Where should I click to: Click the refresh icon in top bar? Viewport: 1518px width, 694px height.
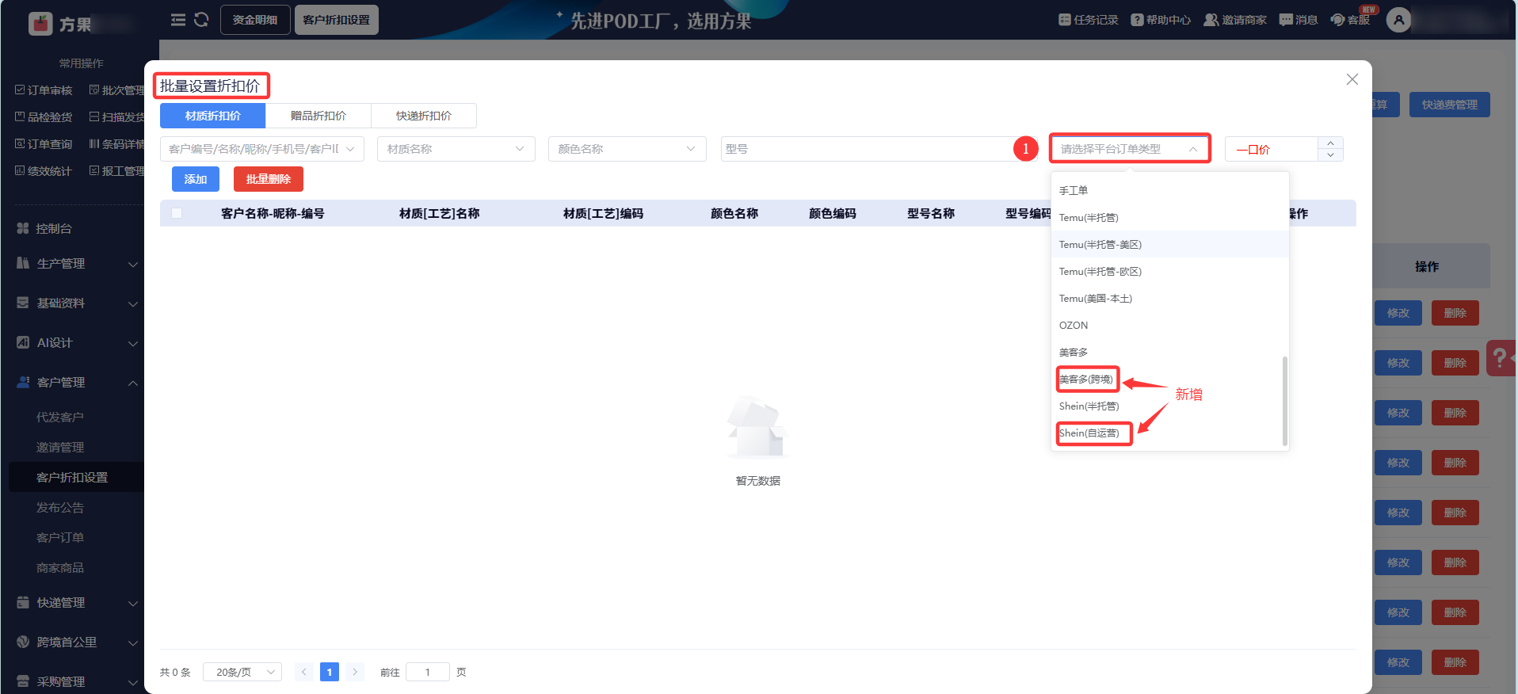[x=201, y=20]
